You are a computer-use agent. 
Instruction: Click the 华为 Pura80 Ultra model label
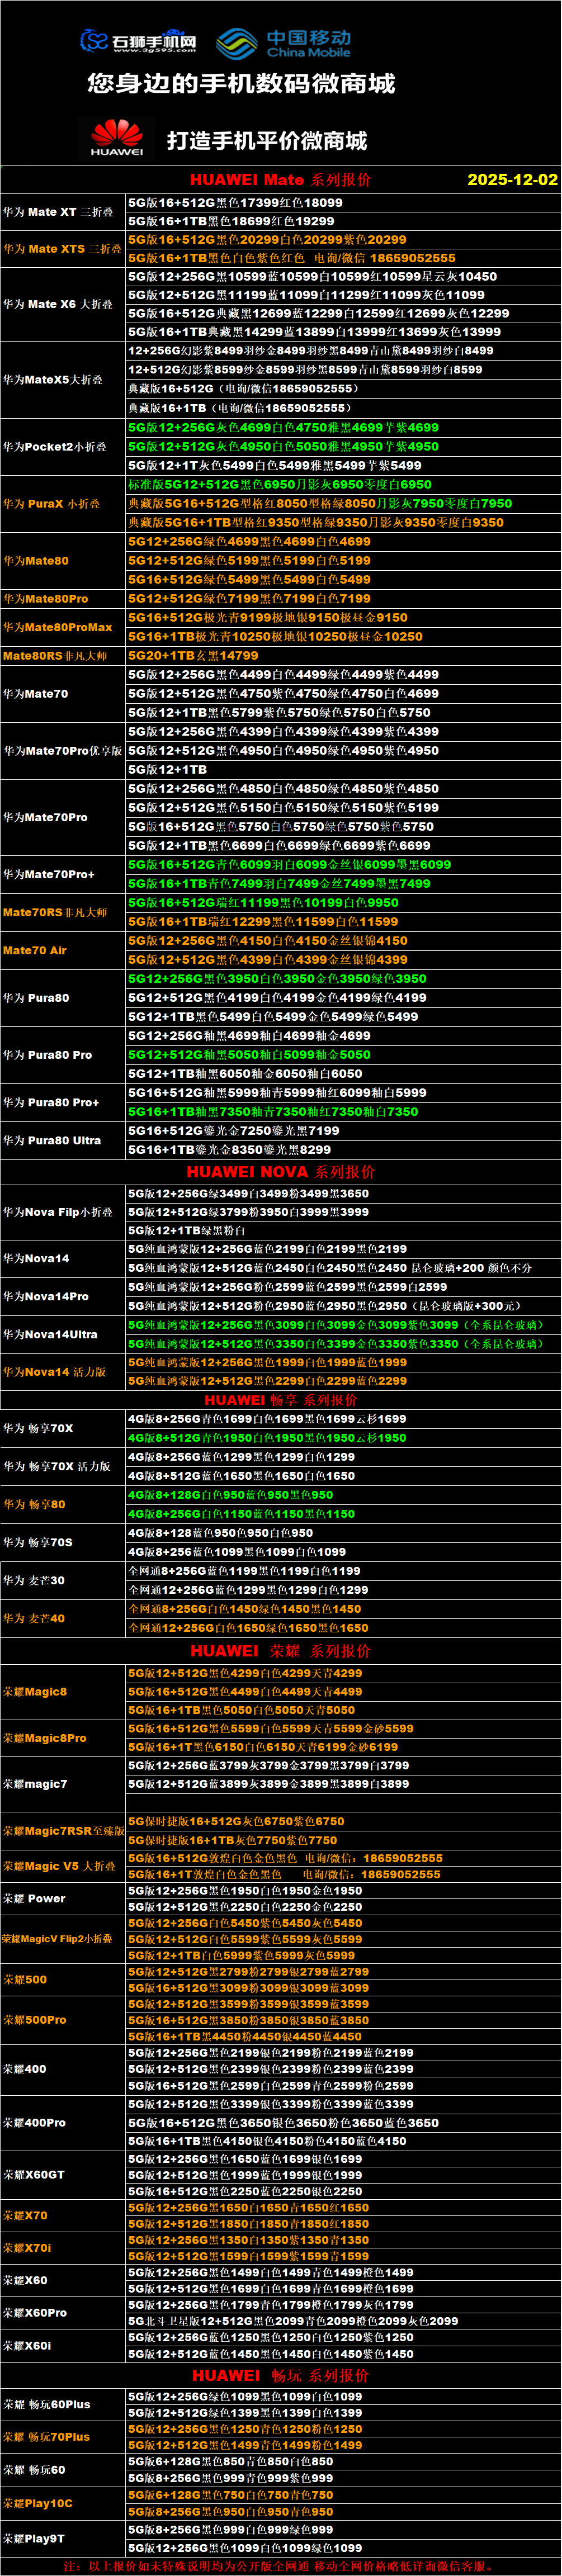52,1140
